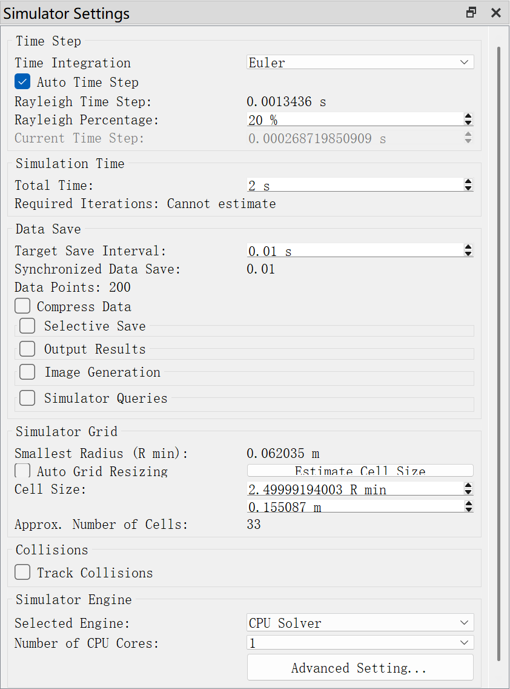Enable the Compress Data checkbox

22,306
